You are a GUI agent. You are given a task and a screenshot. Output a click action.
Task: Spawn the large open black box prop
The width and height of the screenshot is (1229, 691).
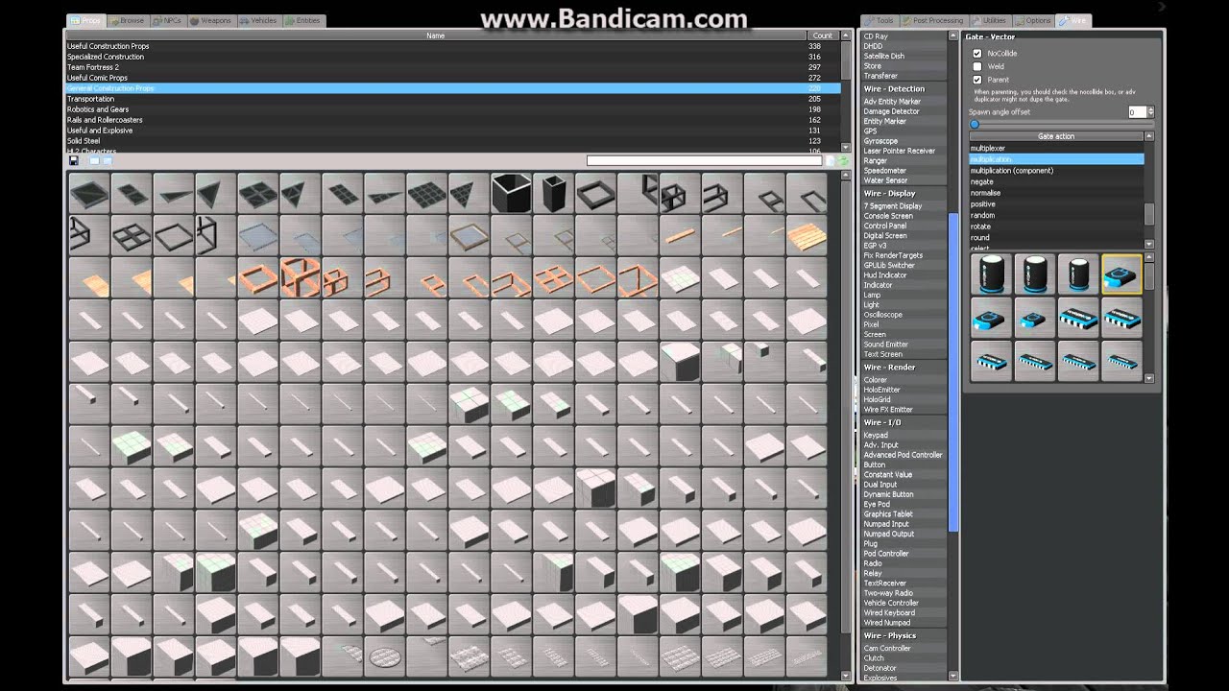tap(511, 193)
